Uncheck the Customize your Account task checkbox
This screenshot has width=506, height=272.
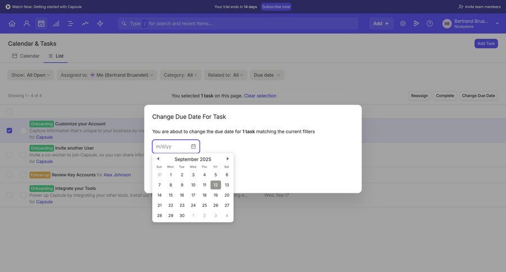pyautogui.click(x=10, y=131)
